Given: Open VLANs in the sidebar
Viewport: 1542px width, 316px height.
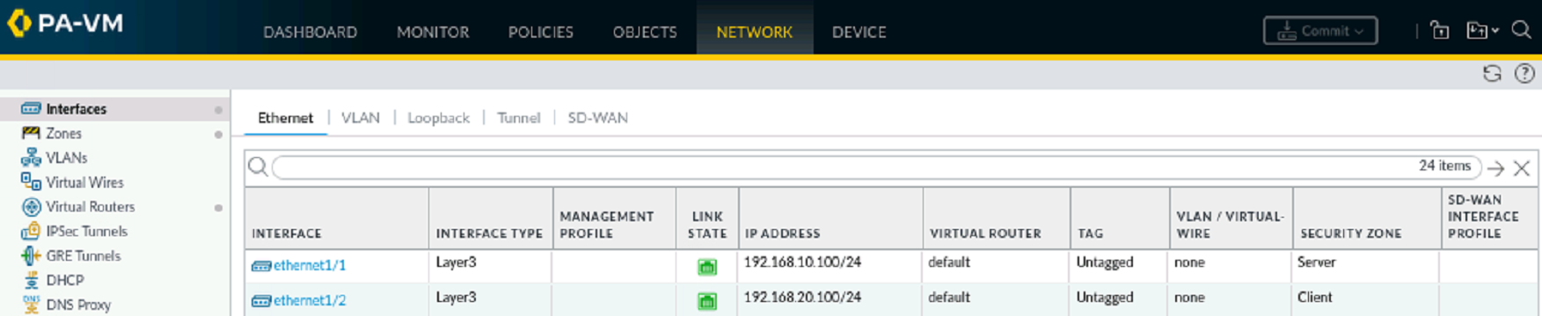Looking at the screenshot, I should pyautogui.click(x=66, y=158).
